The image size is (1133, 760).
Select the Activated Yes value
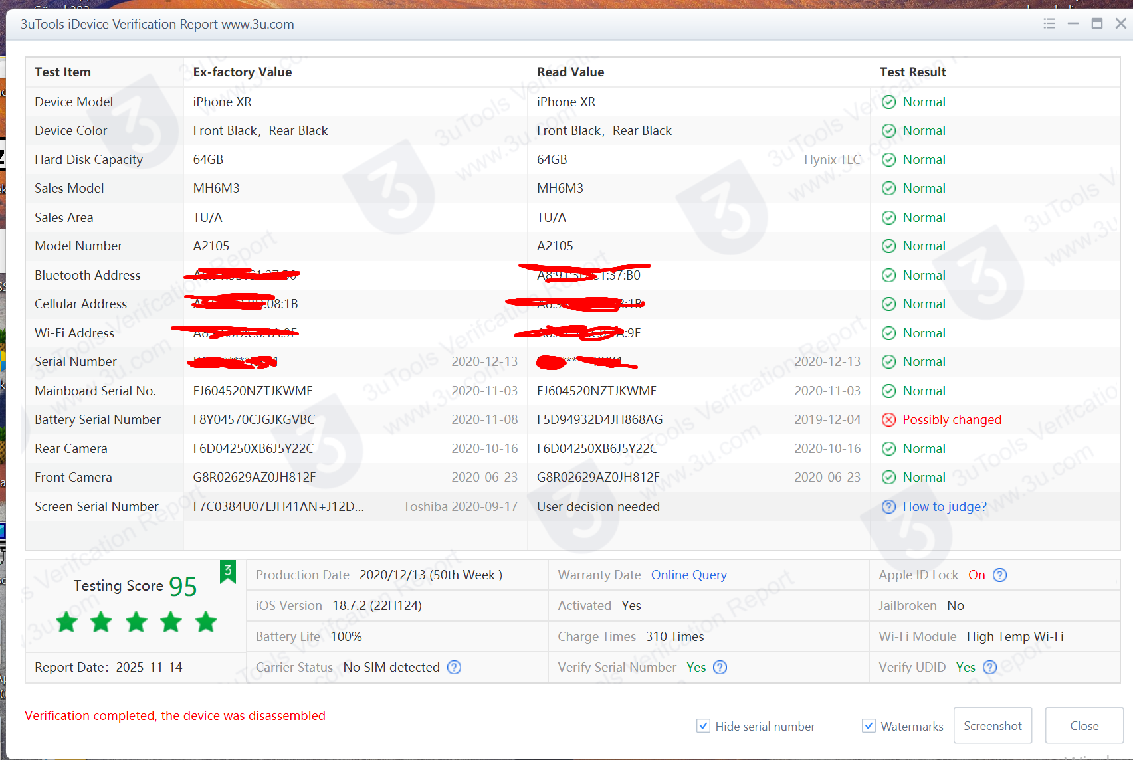pyautogui.click(x=631, y=606)
